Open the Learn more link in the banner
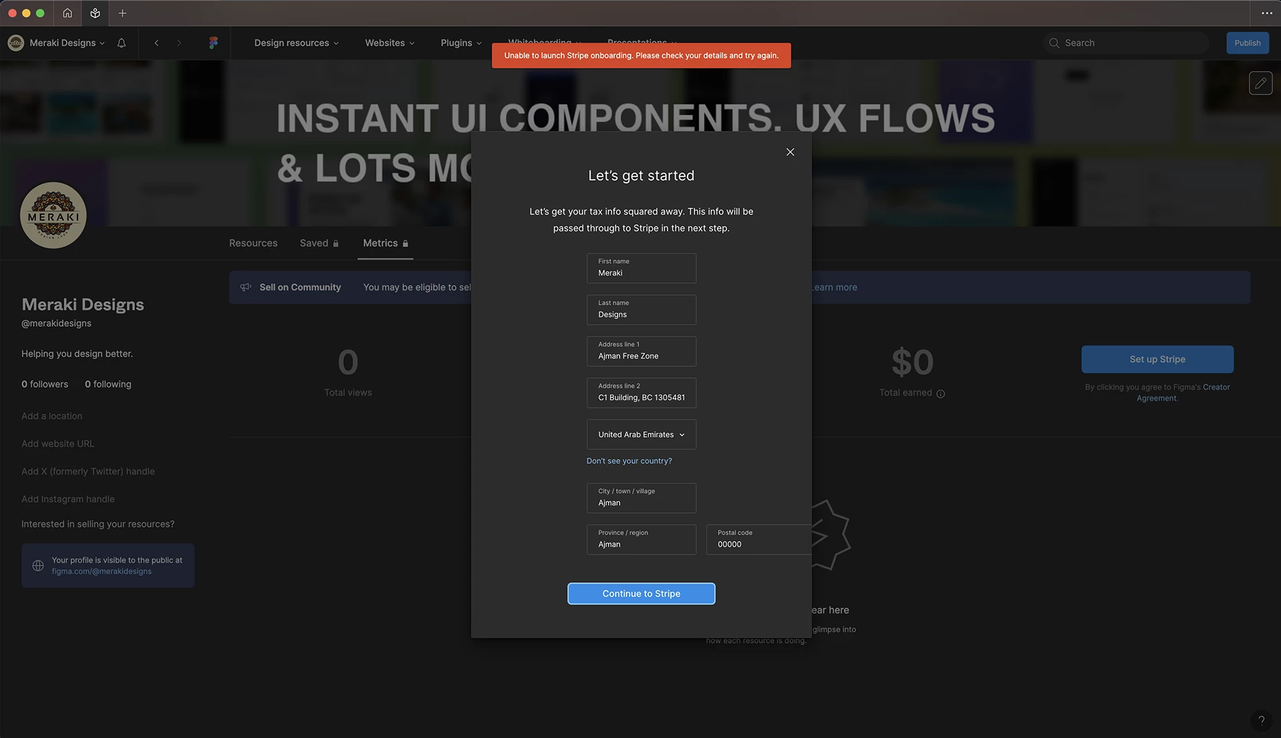 coord(833,287)
